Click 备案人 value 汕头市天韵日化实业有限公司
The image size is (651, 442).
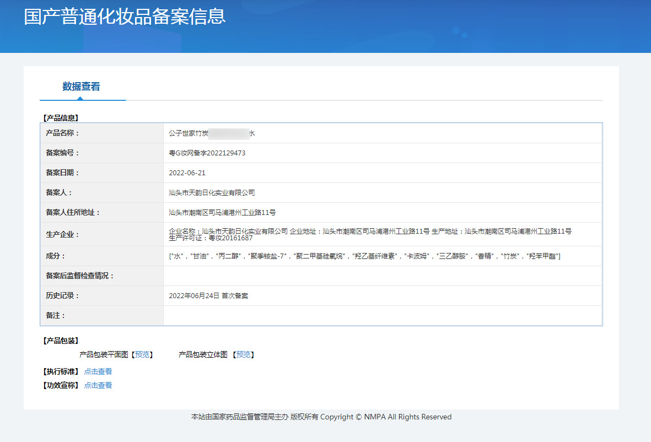212,192
